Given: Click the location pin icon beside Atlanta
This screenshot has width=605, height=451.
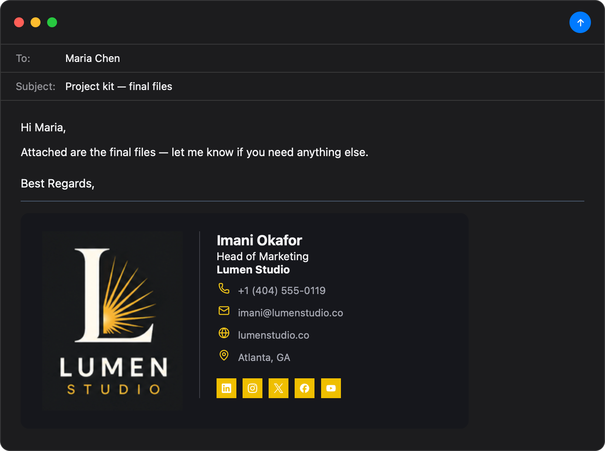Looking at the screenshot, I should click(x=224, y=355).
